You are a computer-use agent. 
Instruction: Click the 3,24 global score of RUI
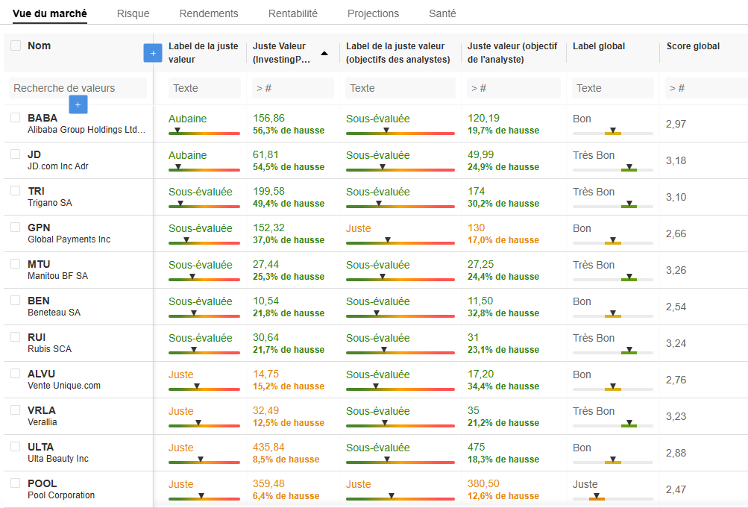tap(676, 343)
